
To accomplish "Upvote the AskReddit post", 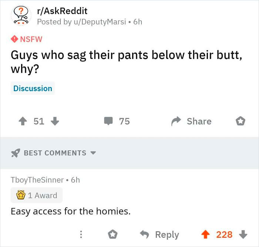I will click(23, 121).
